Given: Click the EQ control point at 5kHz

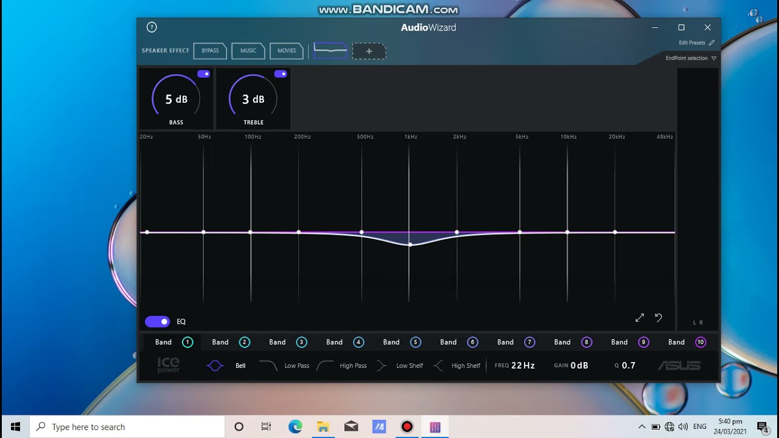Looking at the screenshot, I should [520, 232].
